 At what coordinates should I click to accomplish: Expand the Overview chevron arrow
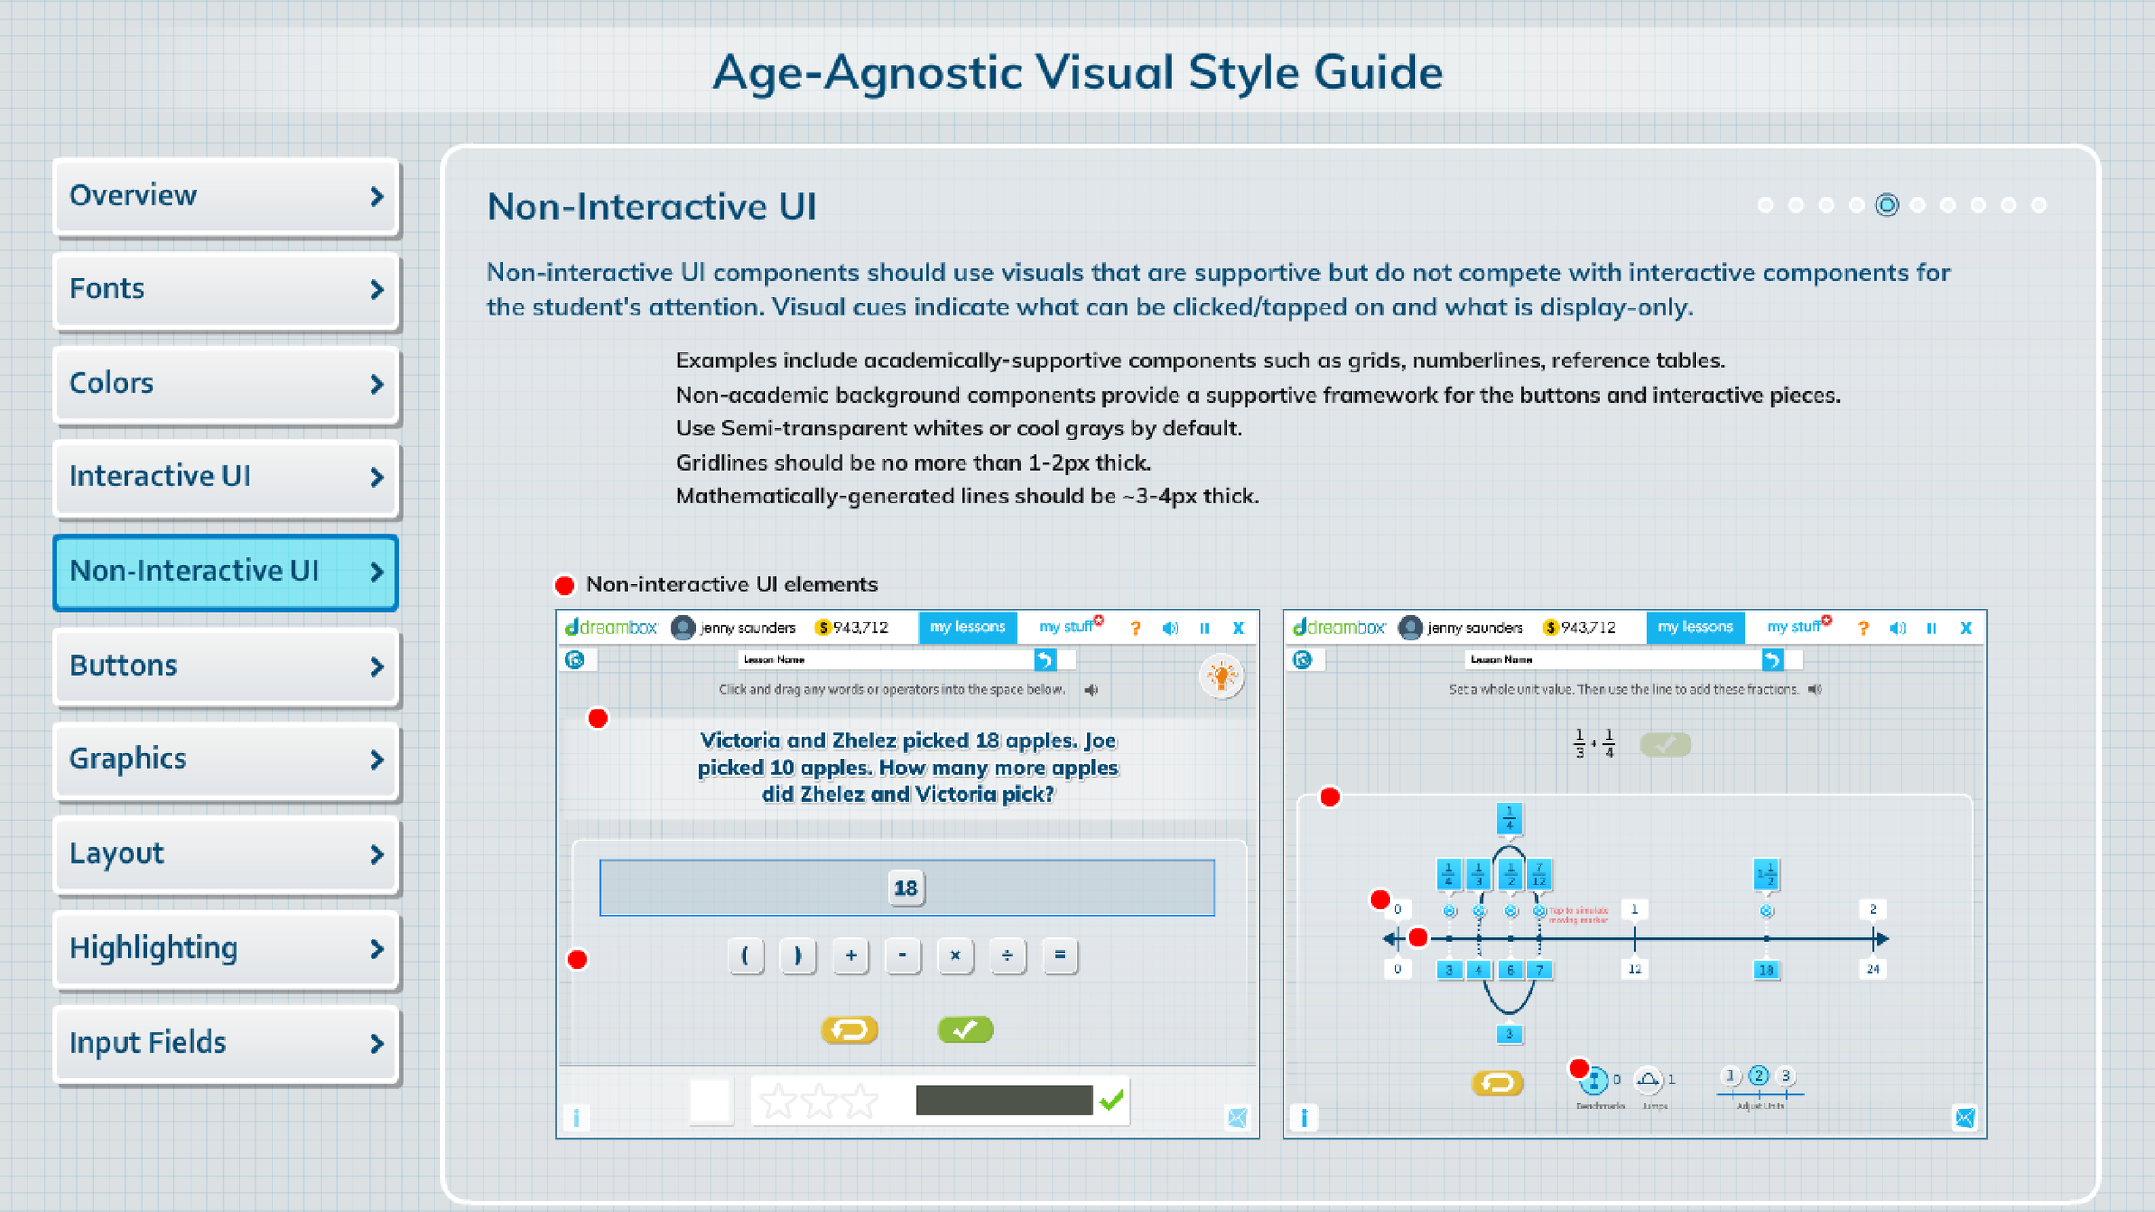(376, 197)
